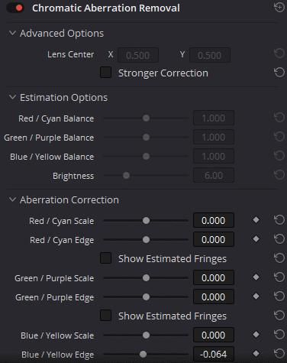
Task: Check Show Estimated Fringes under Green / Purple
Action: tap(105, 316)
